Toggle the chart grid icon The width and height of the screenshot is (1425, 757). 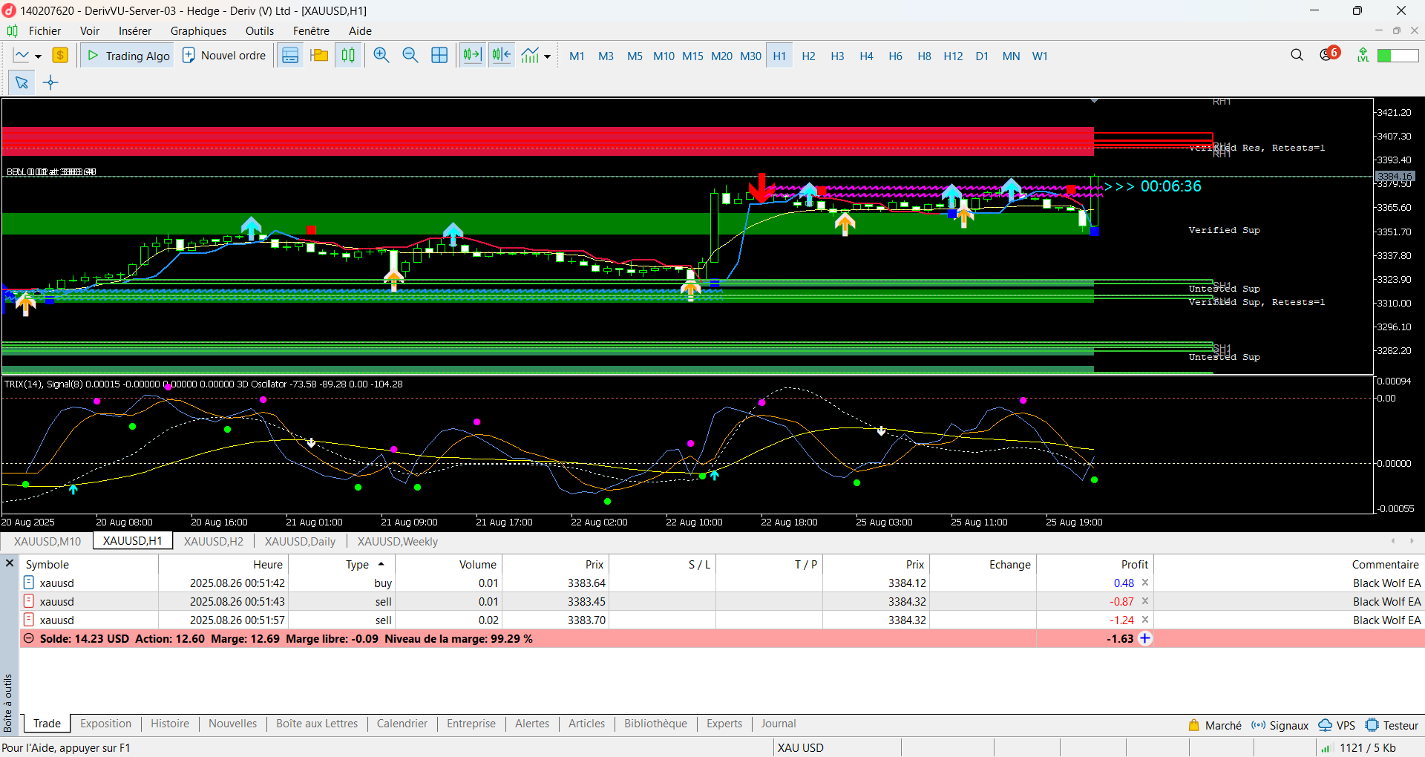(x=439, y=56)
